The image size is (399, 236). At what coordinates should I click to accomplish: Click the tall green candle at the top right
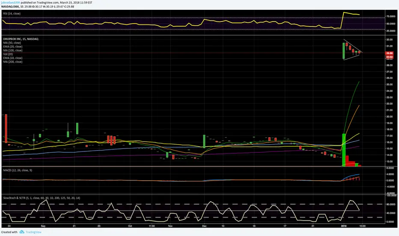(344, 51)
